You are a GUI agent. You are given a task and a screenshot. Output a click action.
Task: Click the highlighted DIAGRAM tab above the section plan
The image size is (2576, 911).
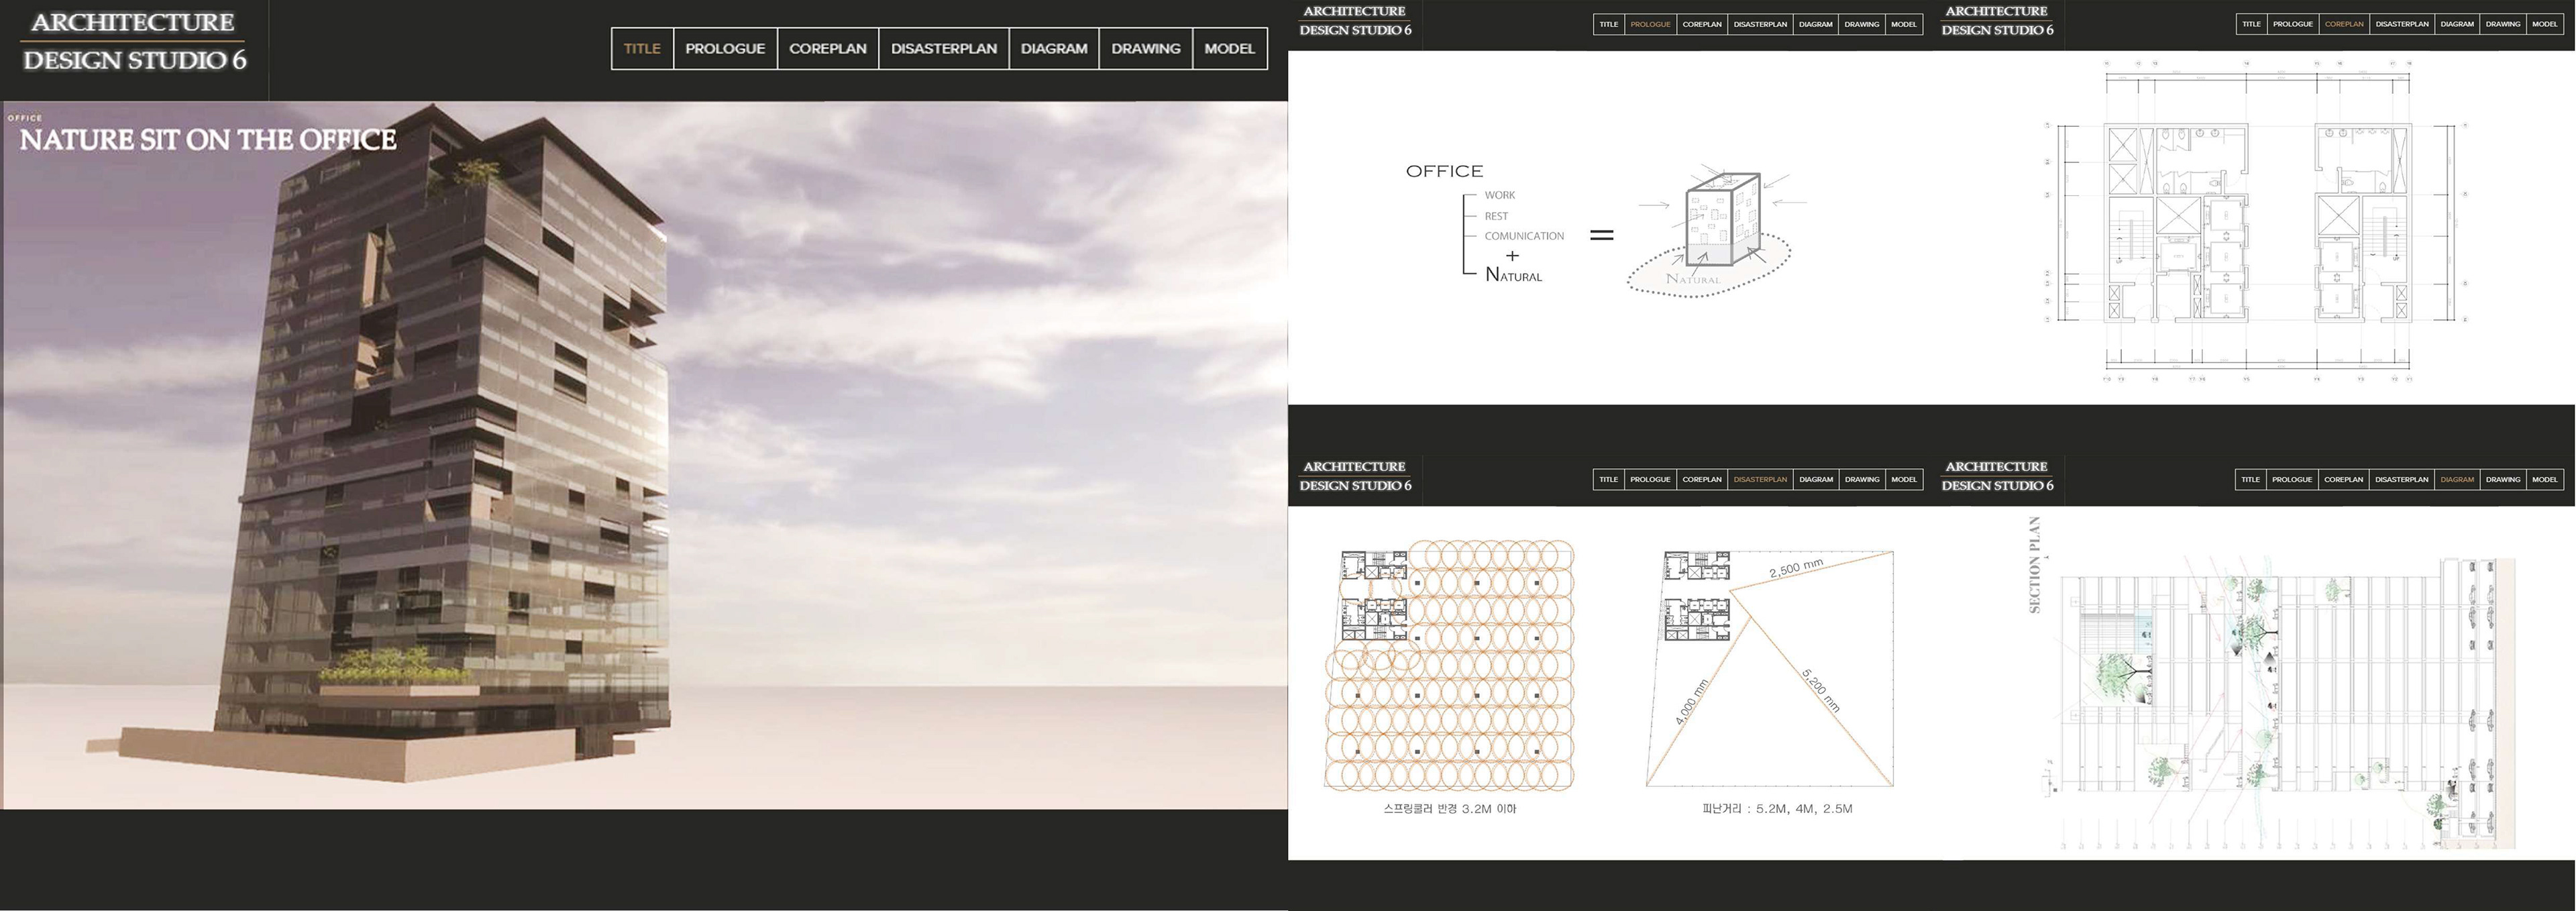(2456, 479)
